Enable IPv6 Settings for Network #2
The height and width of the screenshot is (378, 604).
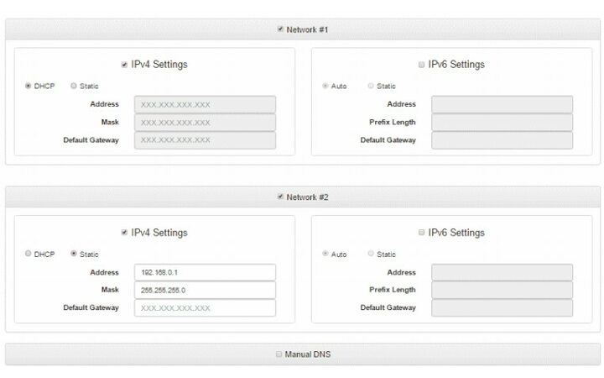point(421,233)
